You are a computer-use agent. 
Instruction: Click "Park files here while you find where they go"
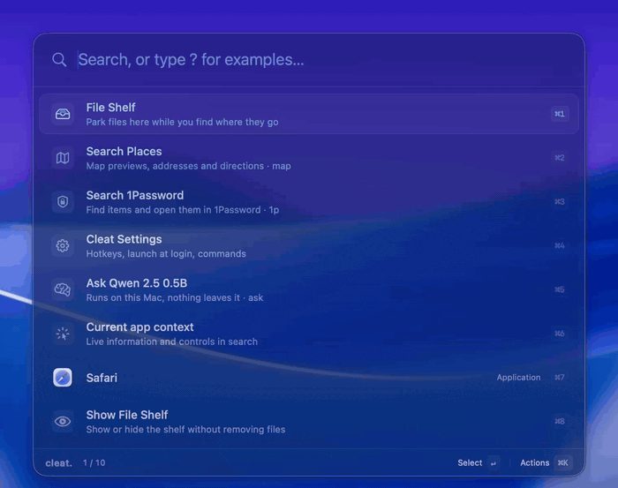(182, 122)
